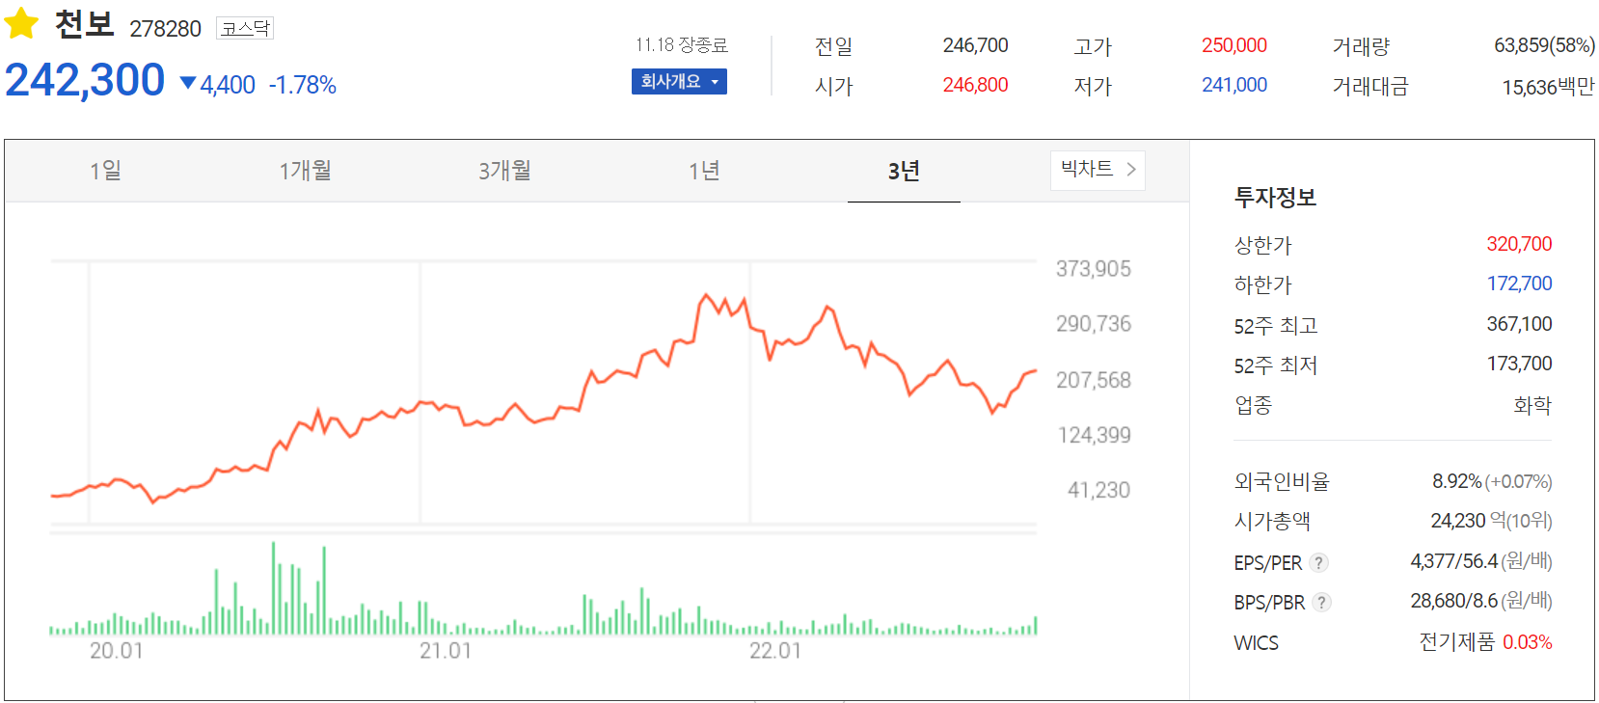Select the 3년 chart tab
Viewport: 1599px width, 703px height.
(904, 171)
